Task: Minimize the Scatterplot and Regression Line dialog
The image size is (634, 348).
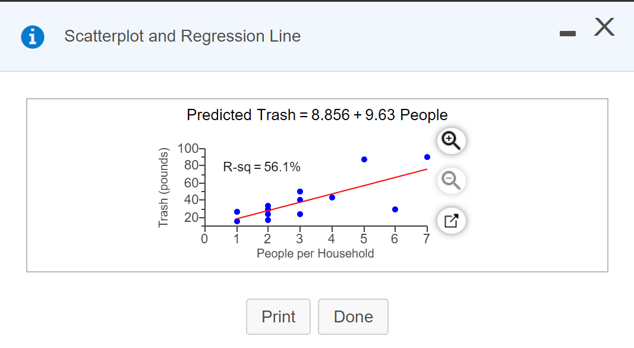Action: (567, 33)
